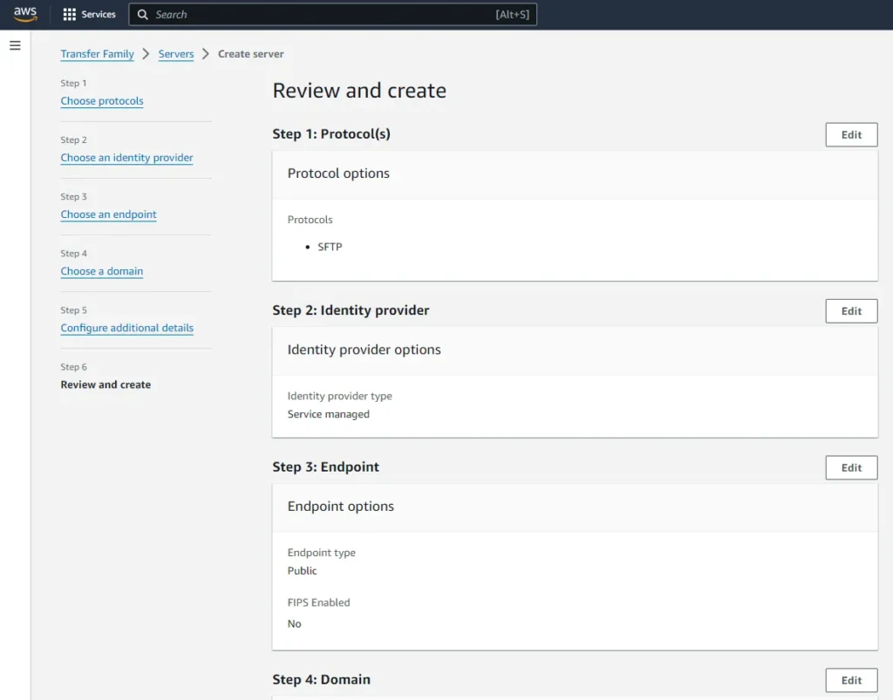The image size is (893, 700).
Task: Edit Step 2 Identity provider section
Action: click(x=850, y=311)
